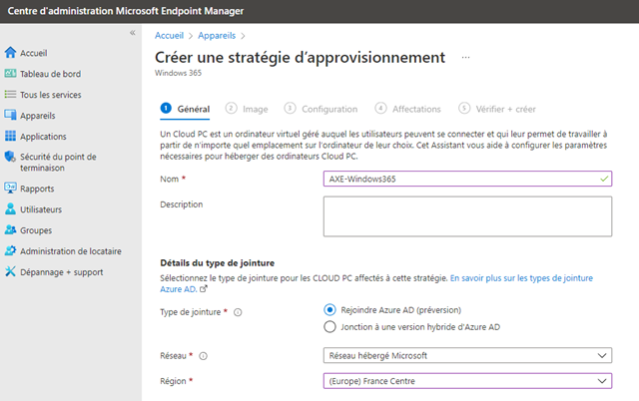
Task: Collapse the left navigation sidebar
Action: (x=133, y=34)
